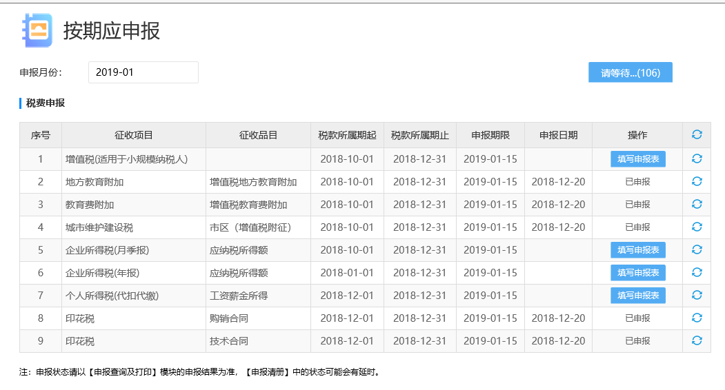Refresh the 城市维护建设税 row status

697,227
